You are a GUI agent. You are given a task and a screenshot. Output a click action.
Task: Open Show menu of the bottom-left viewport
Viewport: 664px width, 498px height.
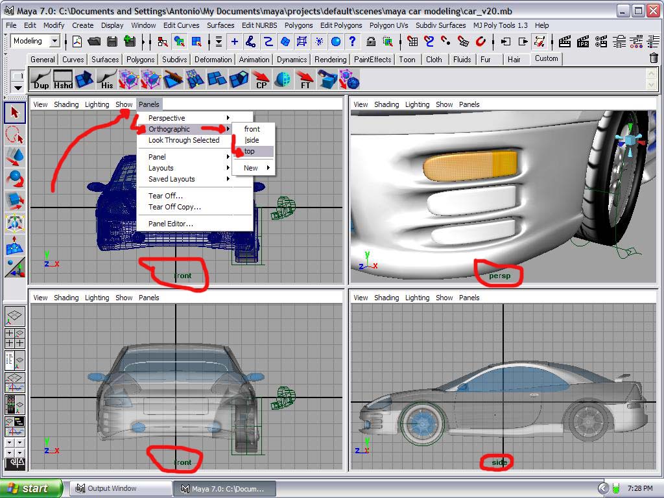(x=124, y=298)
